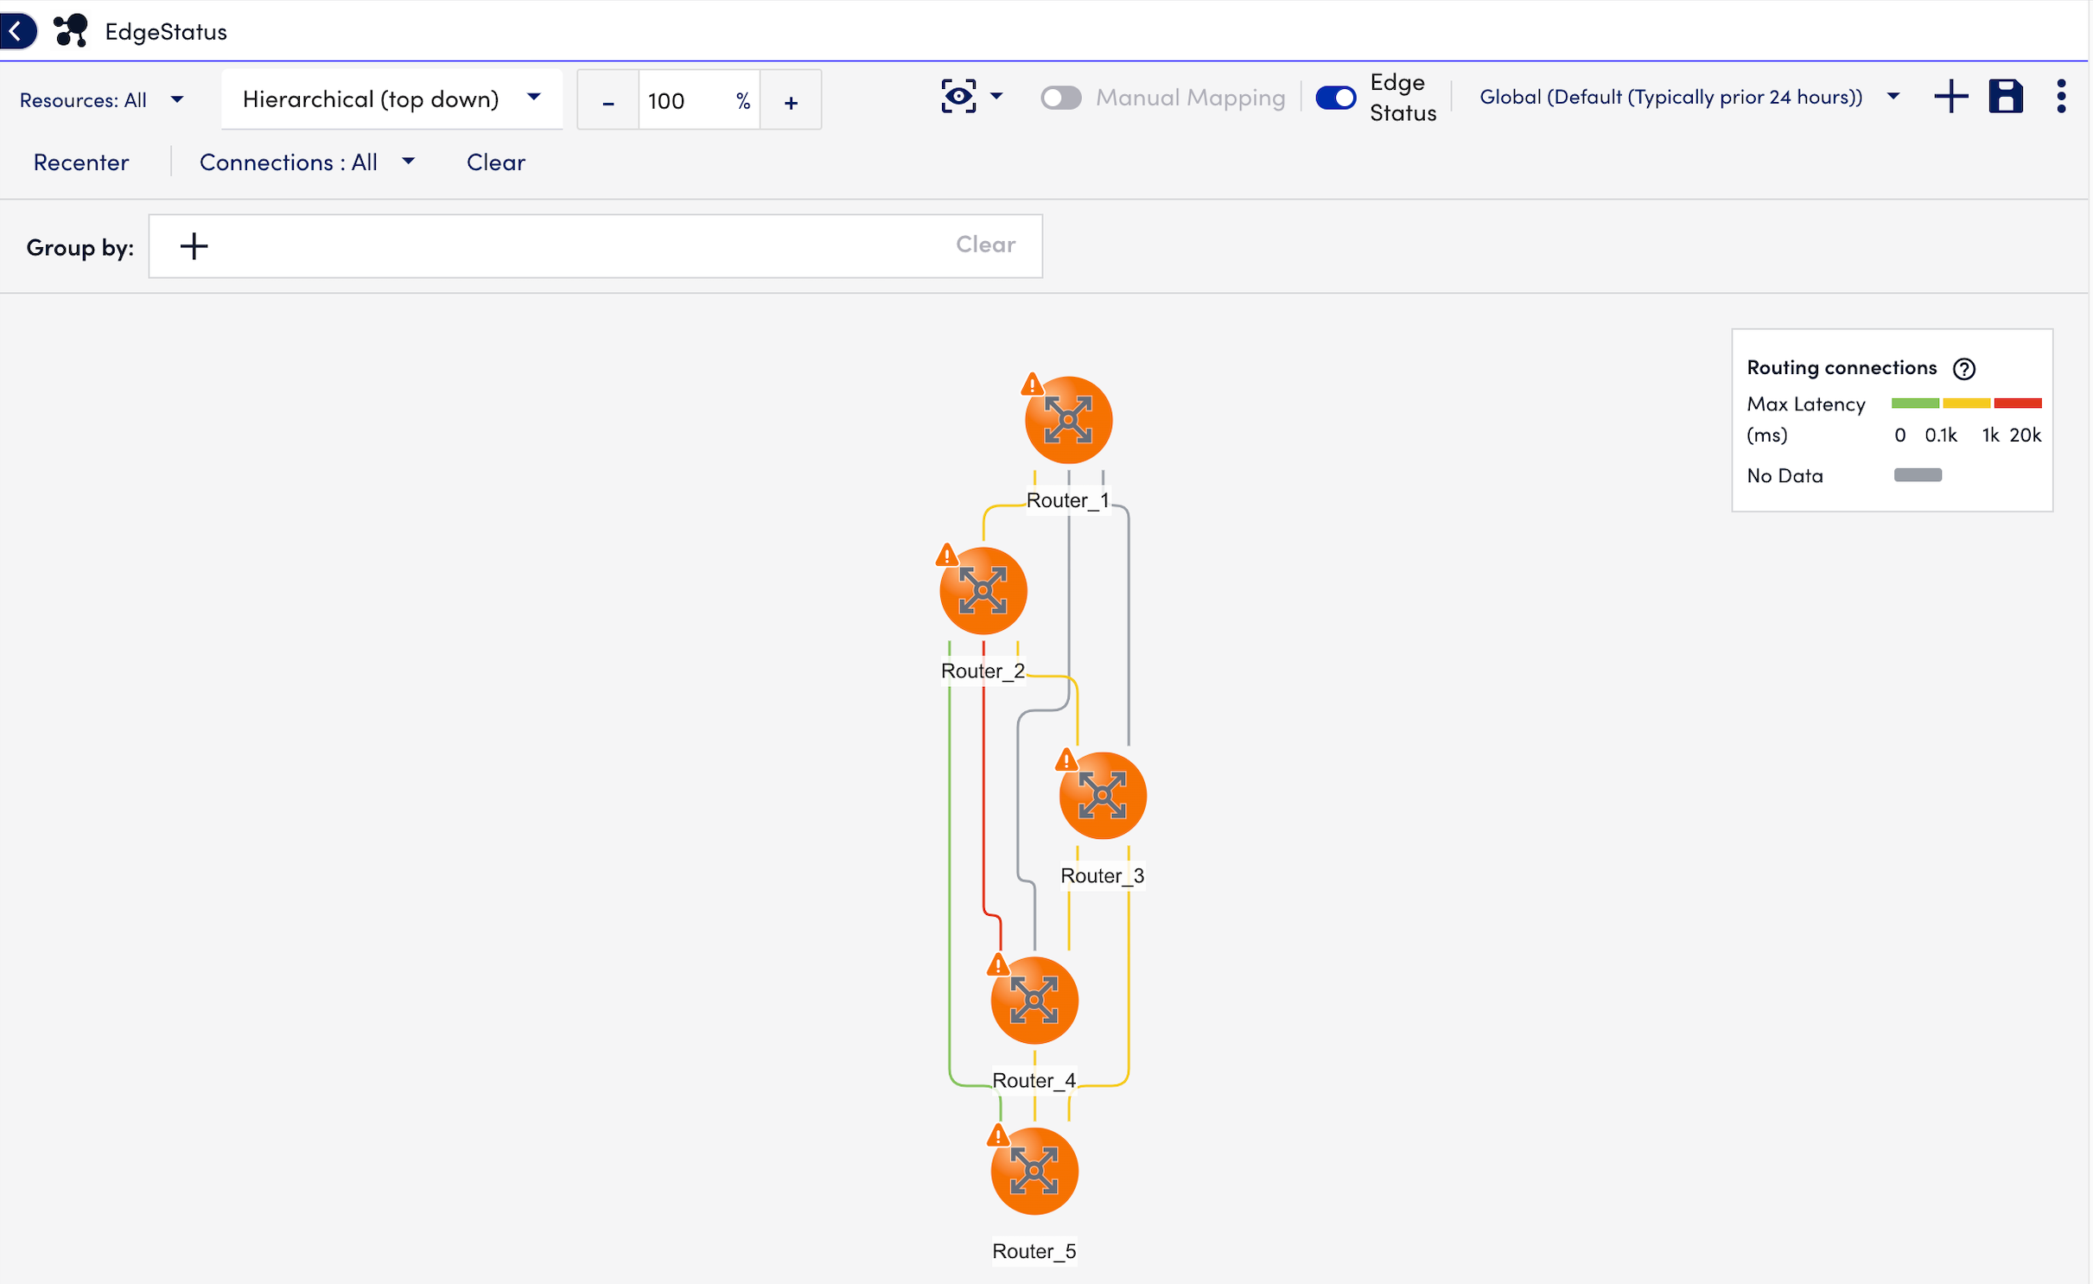
Task: Click the Router_5 label
Action: click(1034, 1252)
